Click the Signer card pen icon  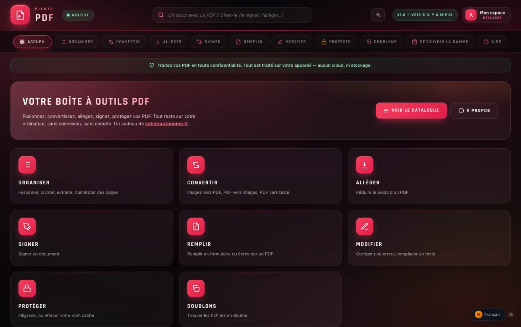pos(27,226)
